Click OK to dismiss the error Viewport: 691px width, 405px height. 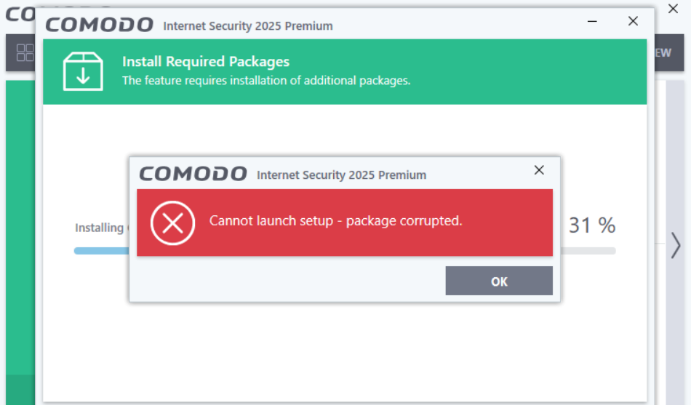click(499, 281)
